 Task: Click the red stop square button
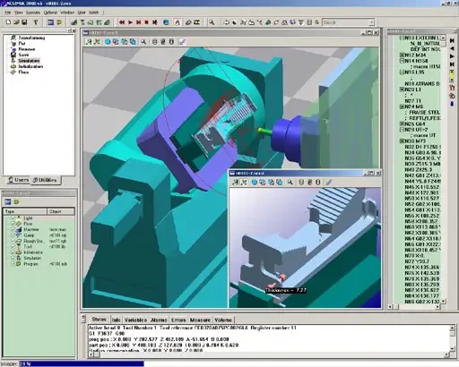point(147,22)
